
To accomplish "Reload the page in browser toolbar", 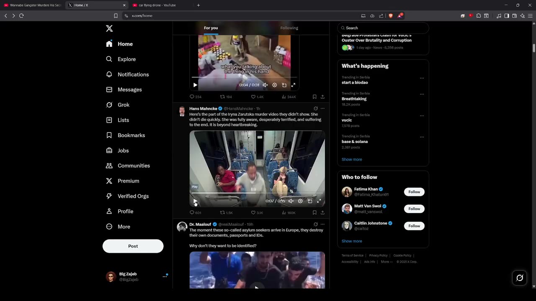I will tap(21, 15).
